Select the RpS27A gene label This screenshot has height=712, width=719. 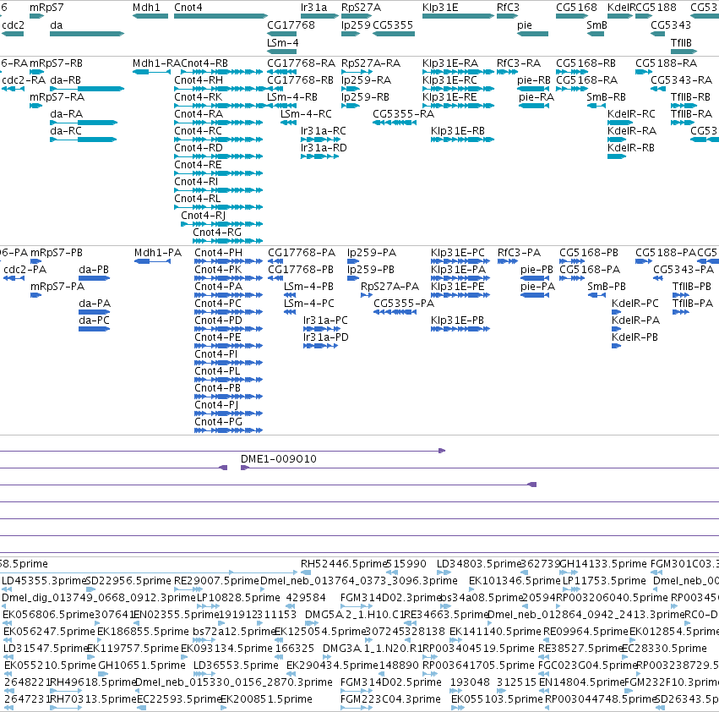(x=361, y=8)
